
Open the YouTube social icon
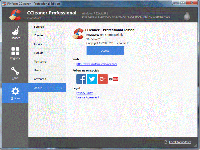(113, 79)
